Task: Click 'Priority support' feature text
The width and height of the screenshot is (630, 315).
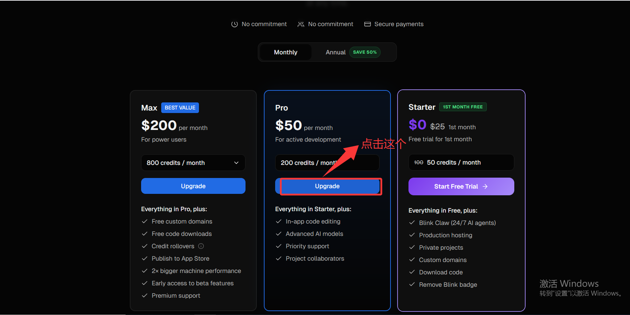Action: coord(307,246)
